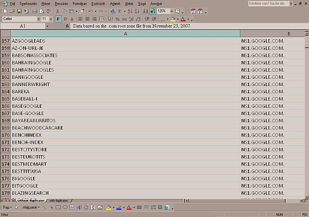This screenshot has width=309, height=217.
Task: Apply percent style format
Action: (117, 19)
